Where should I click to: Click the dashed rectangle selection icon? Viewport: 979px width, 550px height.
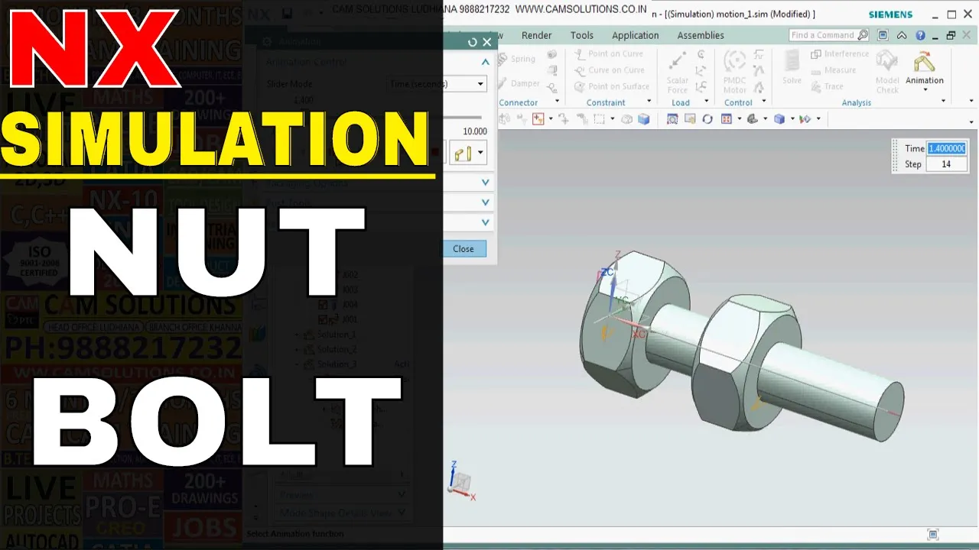(x=600, y=119)
